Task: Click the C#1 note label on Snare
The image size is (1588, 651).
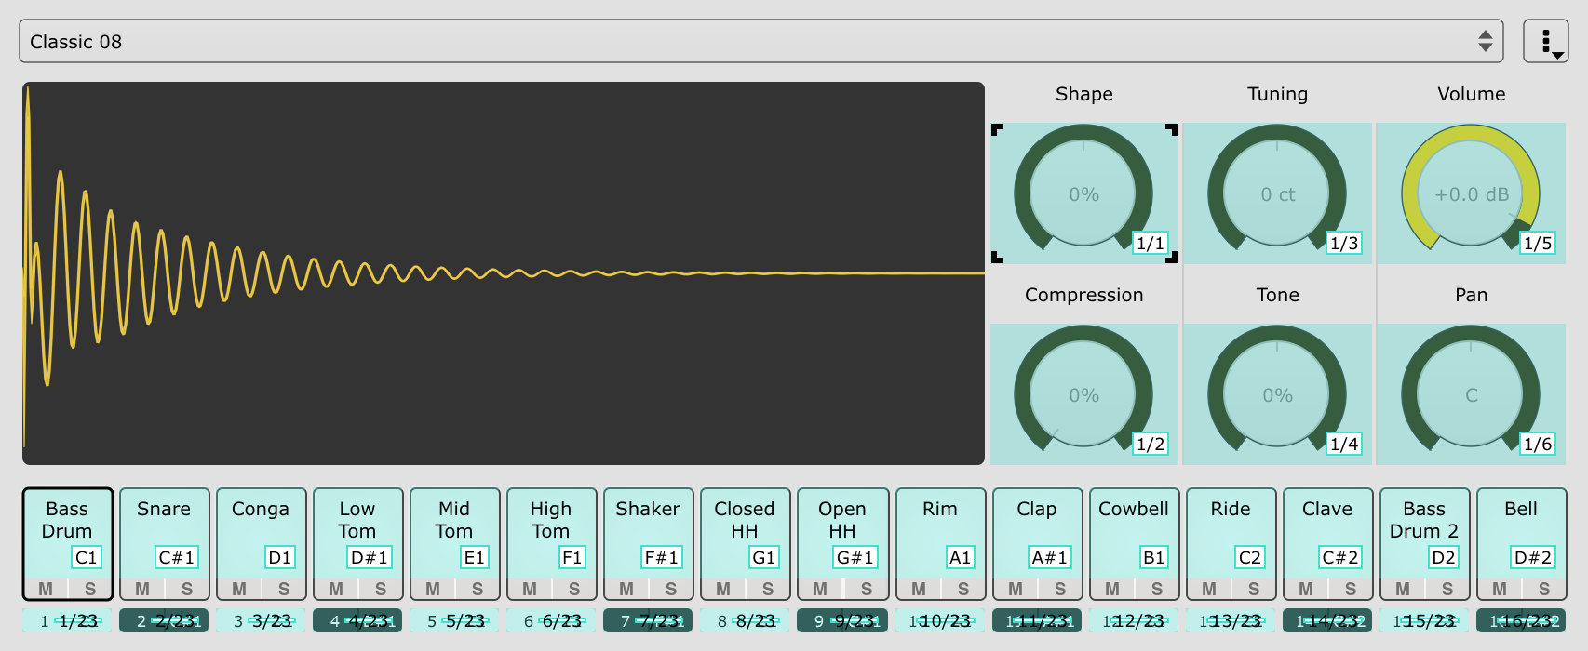Action: pos(176,557)
